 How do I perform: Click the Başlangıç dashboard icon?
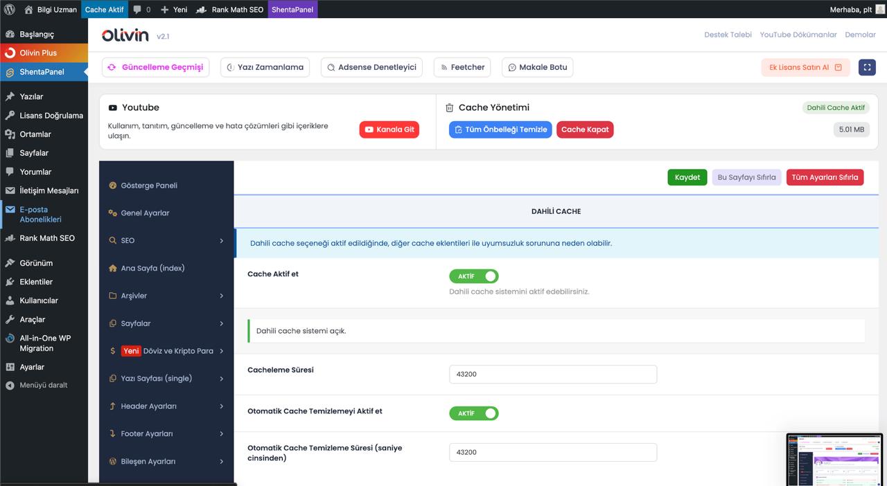(10, 34)
